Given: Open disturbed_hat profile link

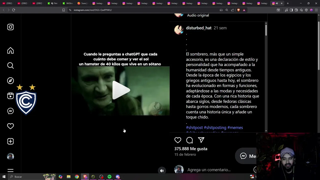Looking at the screenshot, I should click(x=199, y=28).
